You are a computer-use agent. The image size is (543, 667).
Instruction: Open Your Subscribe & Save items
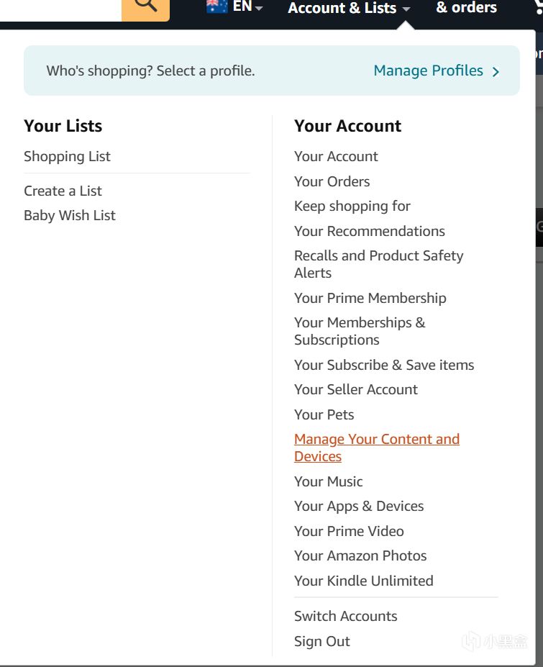point(383,365)
